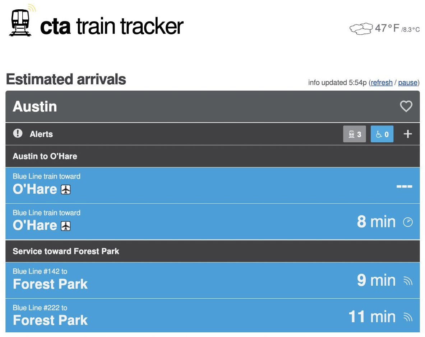Click the airplane icon on first O'Hare row
This screenshot has width=425, height=337.
point(66,189)
